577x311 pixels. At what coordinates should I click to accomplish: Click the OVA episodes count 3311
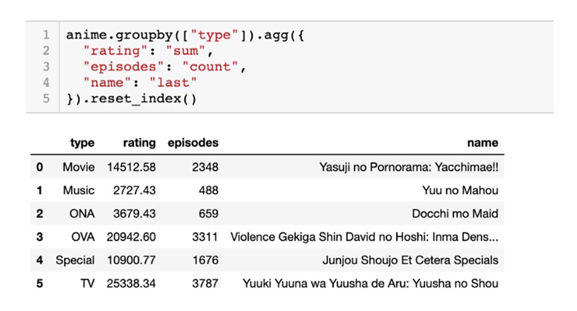[x=205, y=237]
